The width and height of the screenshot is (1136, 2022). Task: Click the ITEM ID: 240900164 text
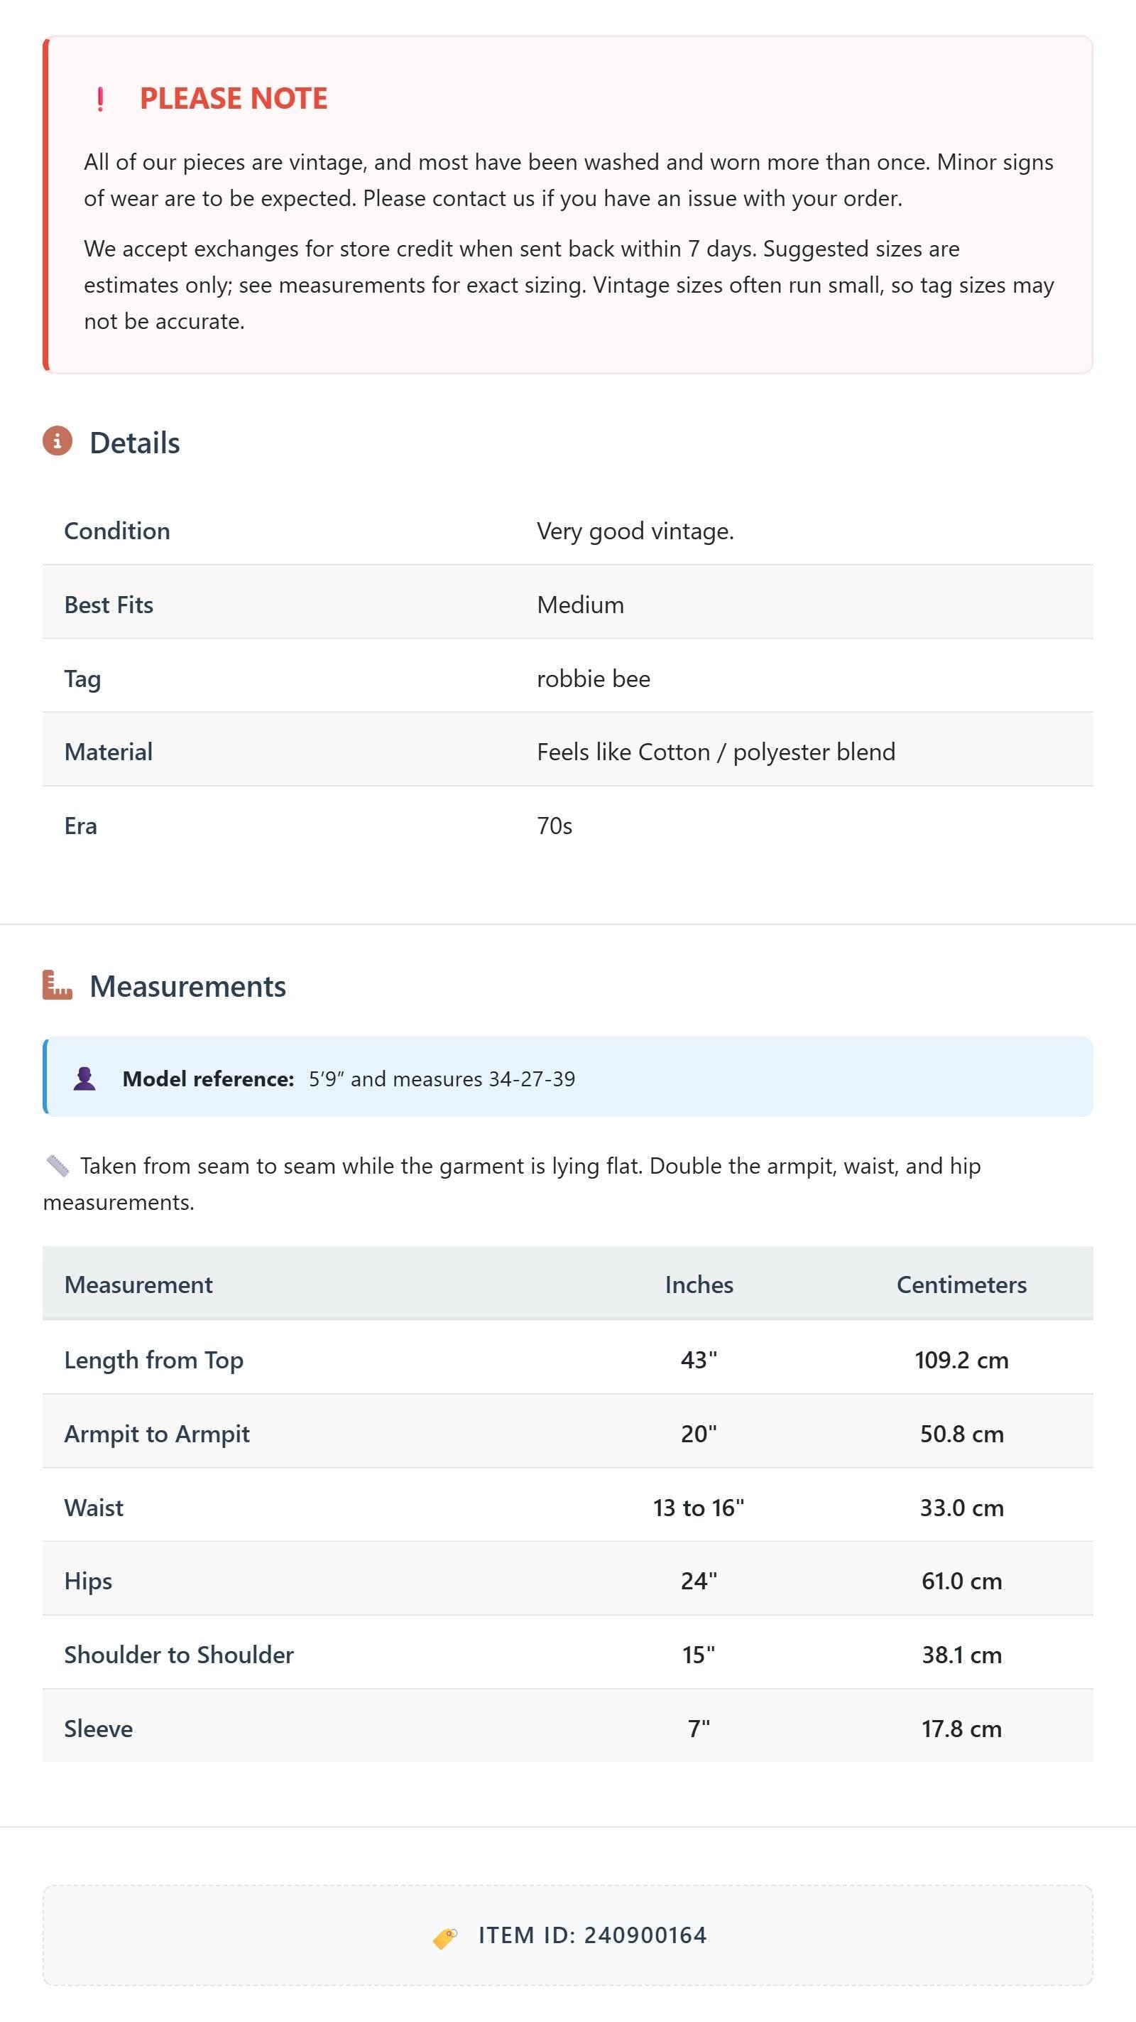tap(592, 1935)
